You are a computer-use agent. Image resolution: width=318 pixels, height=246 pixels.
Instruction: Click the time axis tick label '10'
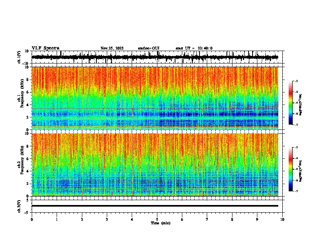point(282,219)
